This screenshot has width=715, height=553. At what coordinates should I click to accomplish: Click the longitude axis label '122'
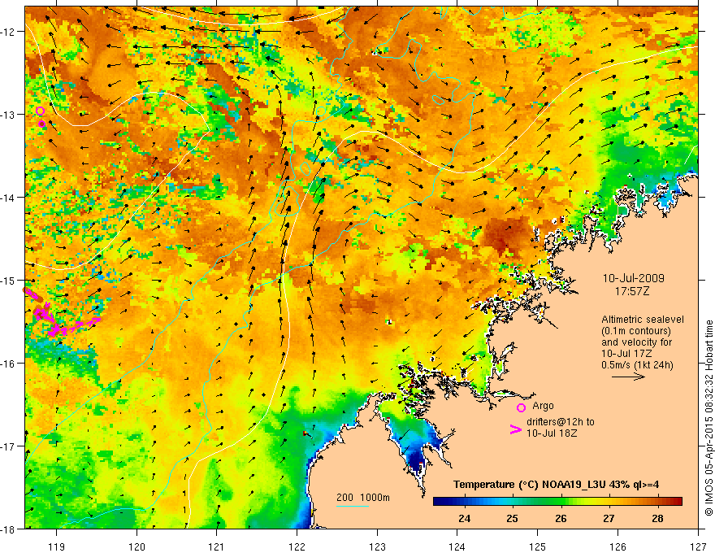297,546
